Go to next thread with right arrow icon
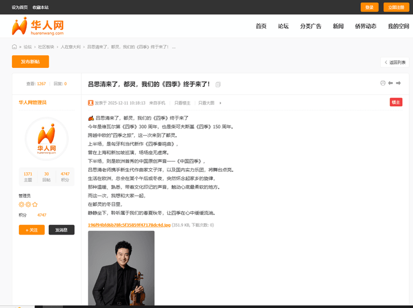Viewport: 413px width, 308px height. pyautogui.click(x=398, y=83)
